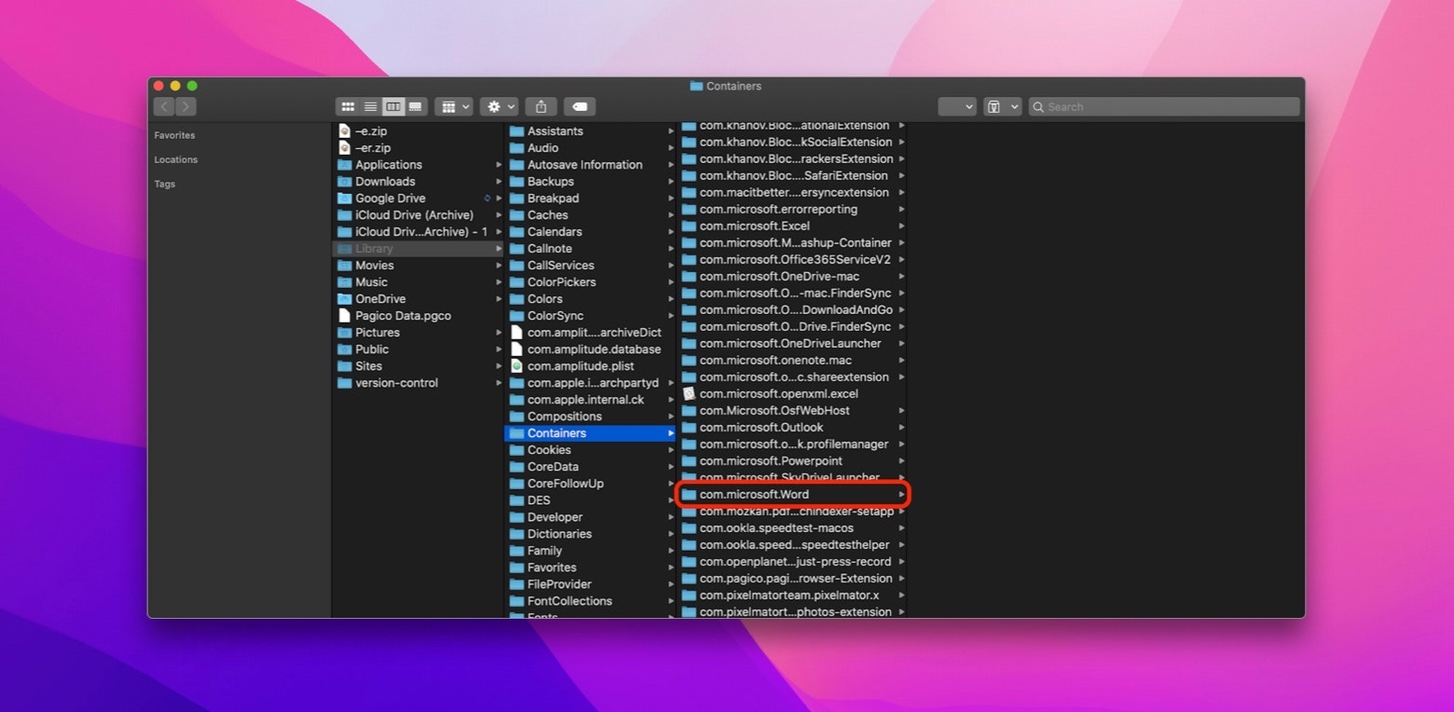Click the Locations sidebar heading

click(176, 159)
